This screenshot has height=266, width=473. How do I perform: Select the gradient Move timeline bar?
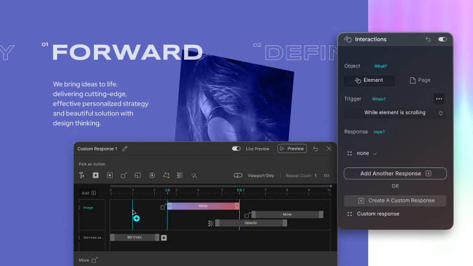pos(203,206)
